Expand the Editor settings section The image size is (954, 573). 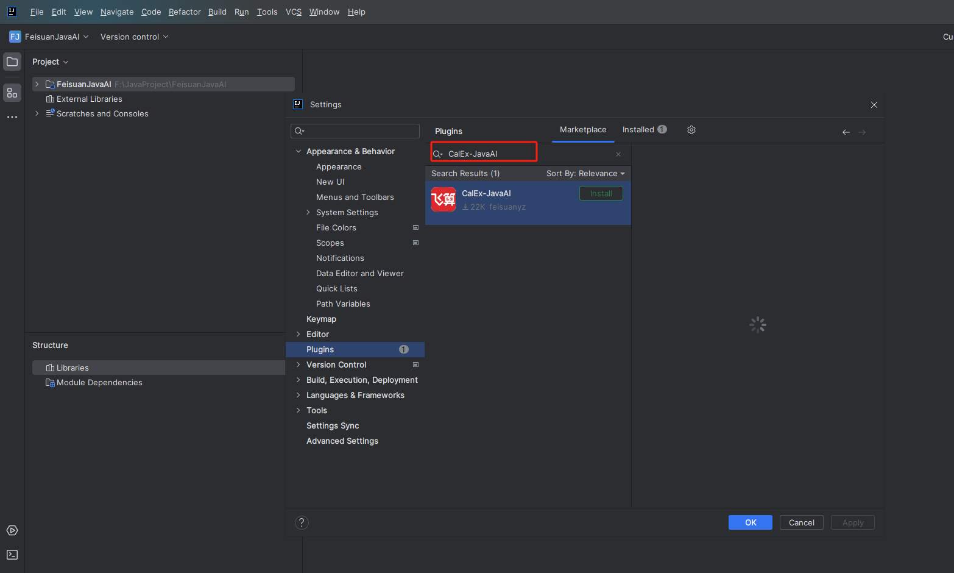299,334
